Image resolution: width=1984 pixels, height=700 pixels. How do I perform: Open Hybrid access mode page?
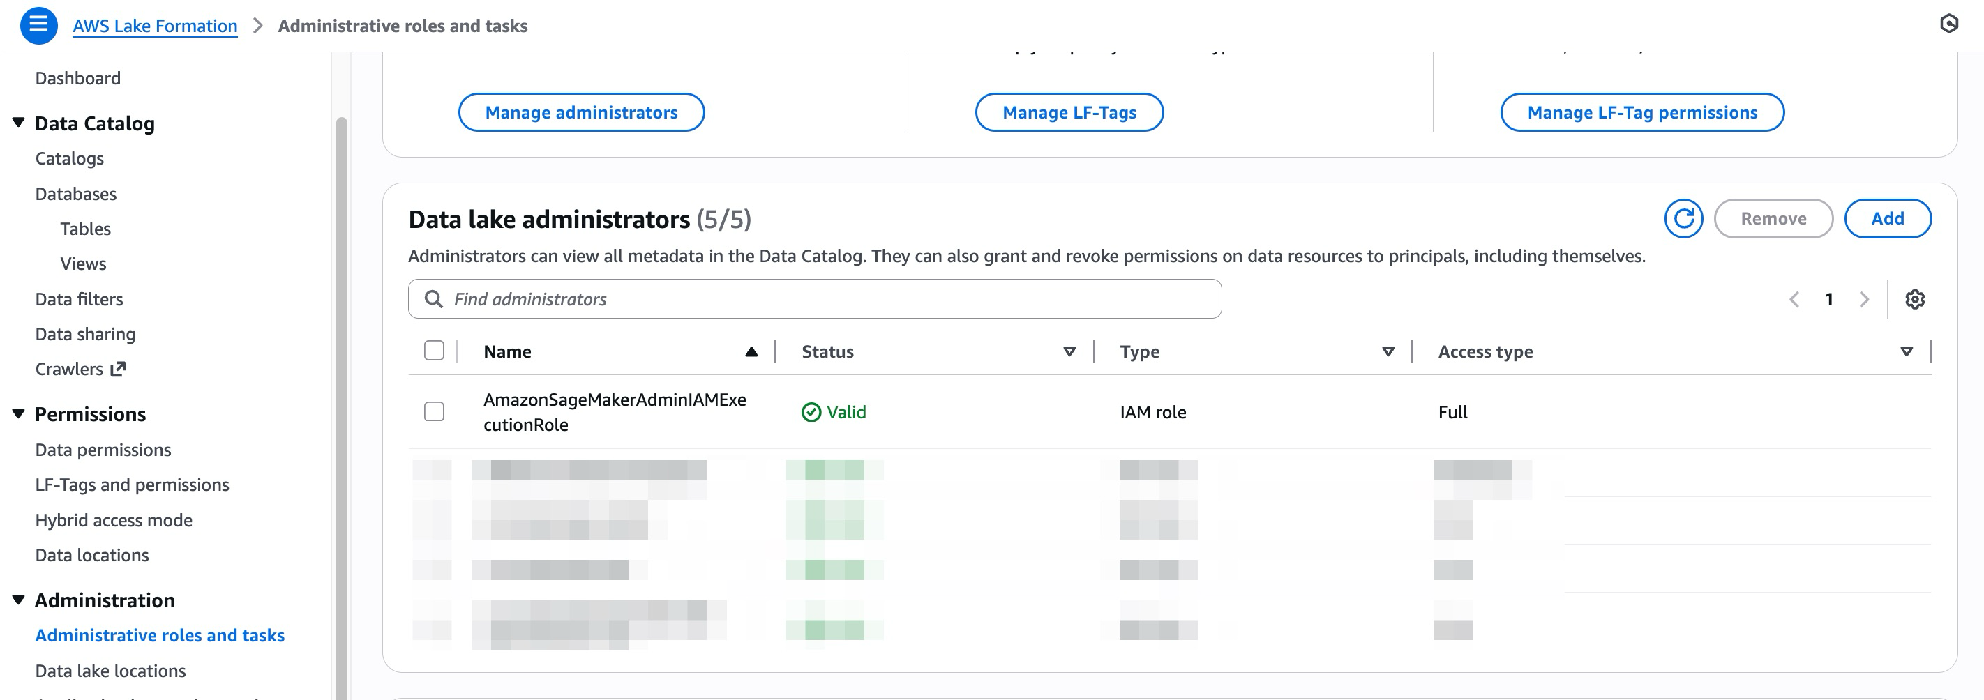coord(114,521)
